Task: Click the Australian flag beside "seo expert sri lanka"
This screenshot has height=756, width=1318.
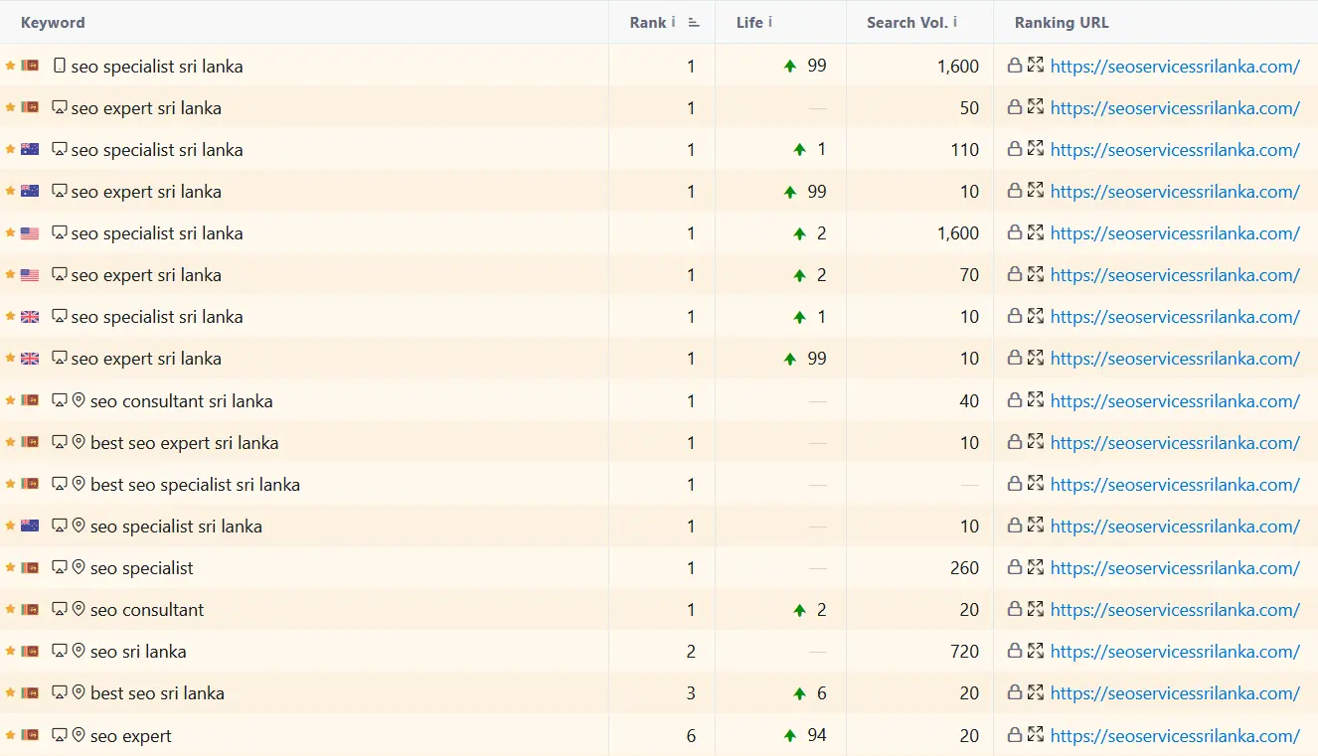Action: tap(28, 191)
